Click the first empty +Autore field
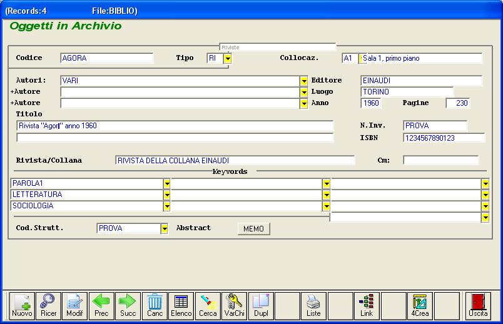Viewport: 503px width, 324px height. [x=180, y=92]
